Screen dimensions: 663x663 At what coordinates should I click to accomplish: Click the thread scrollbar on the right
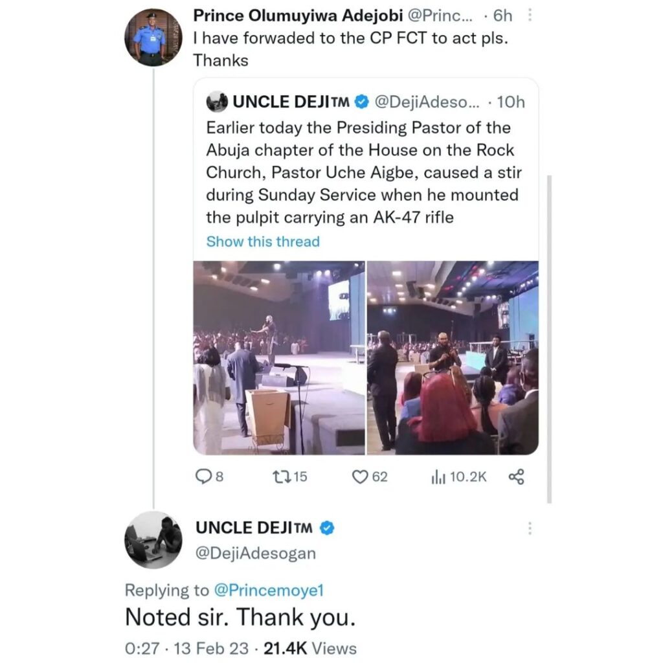pos(549,337)
